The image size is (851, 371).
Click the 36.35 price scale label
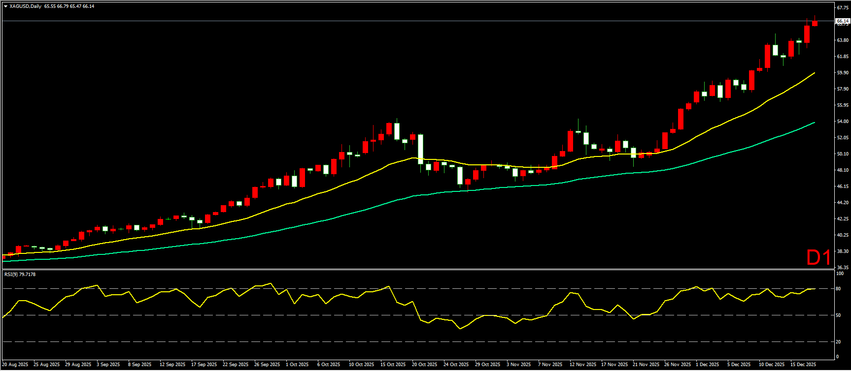842,268
